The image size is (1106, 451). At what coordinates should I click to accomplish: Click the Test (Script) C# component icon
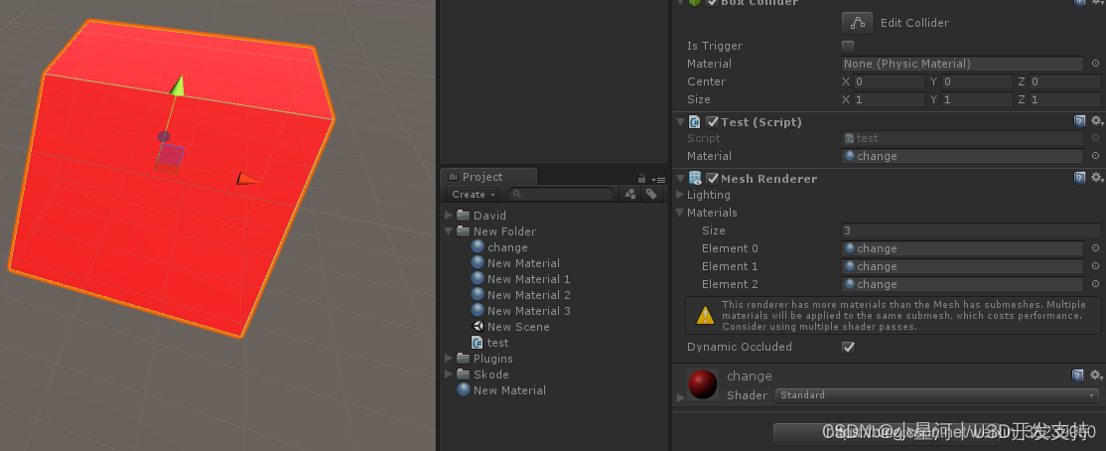[696, 121]
